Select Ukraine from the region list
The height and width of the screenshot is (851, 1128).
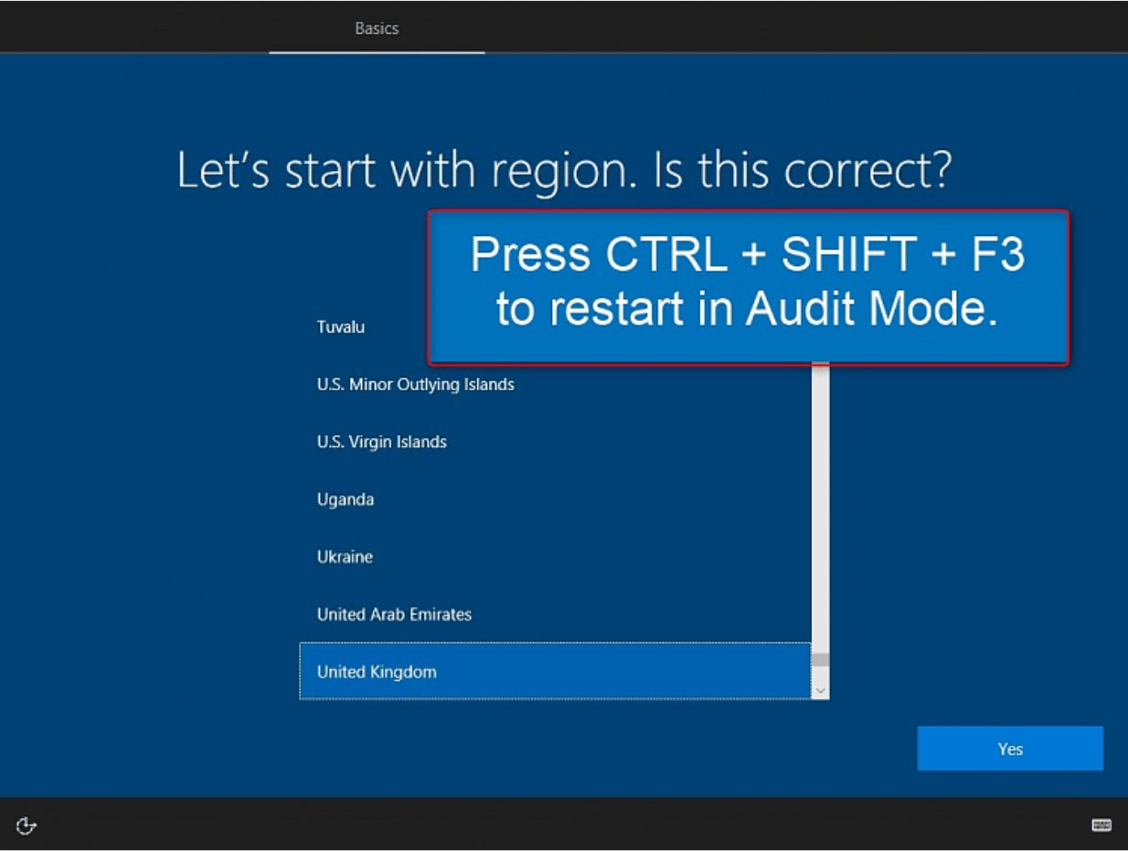[x=344, y=556]
